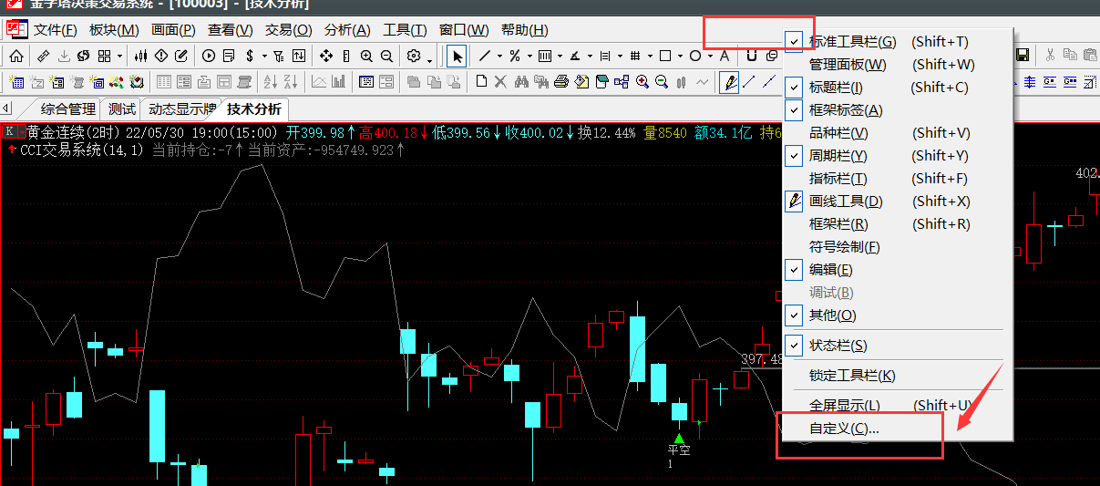Click the X delete icon

click(x=500, y=81)
